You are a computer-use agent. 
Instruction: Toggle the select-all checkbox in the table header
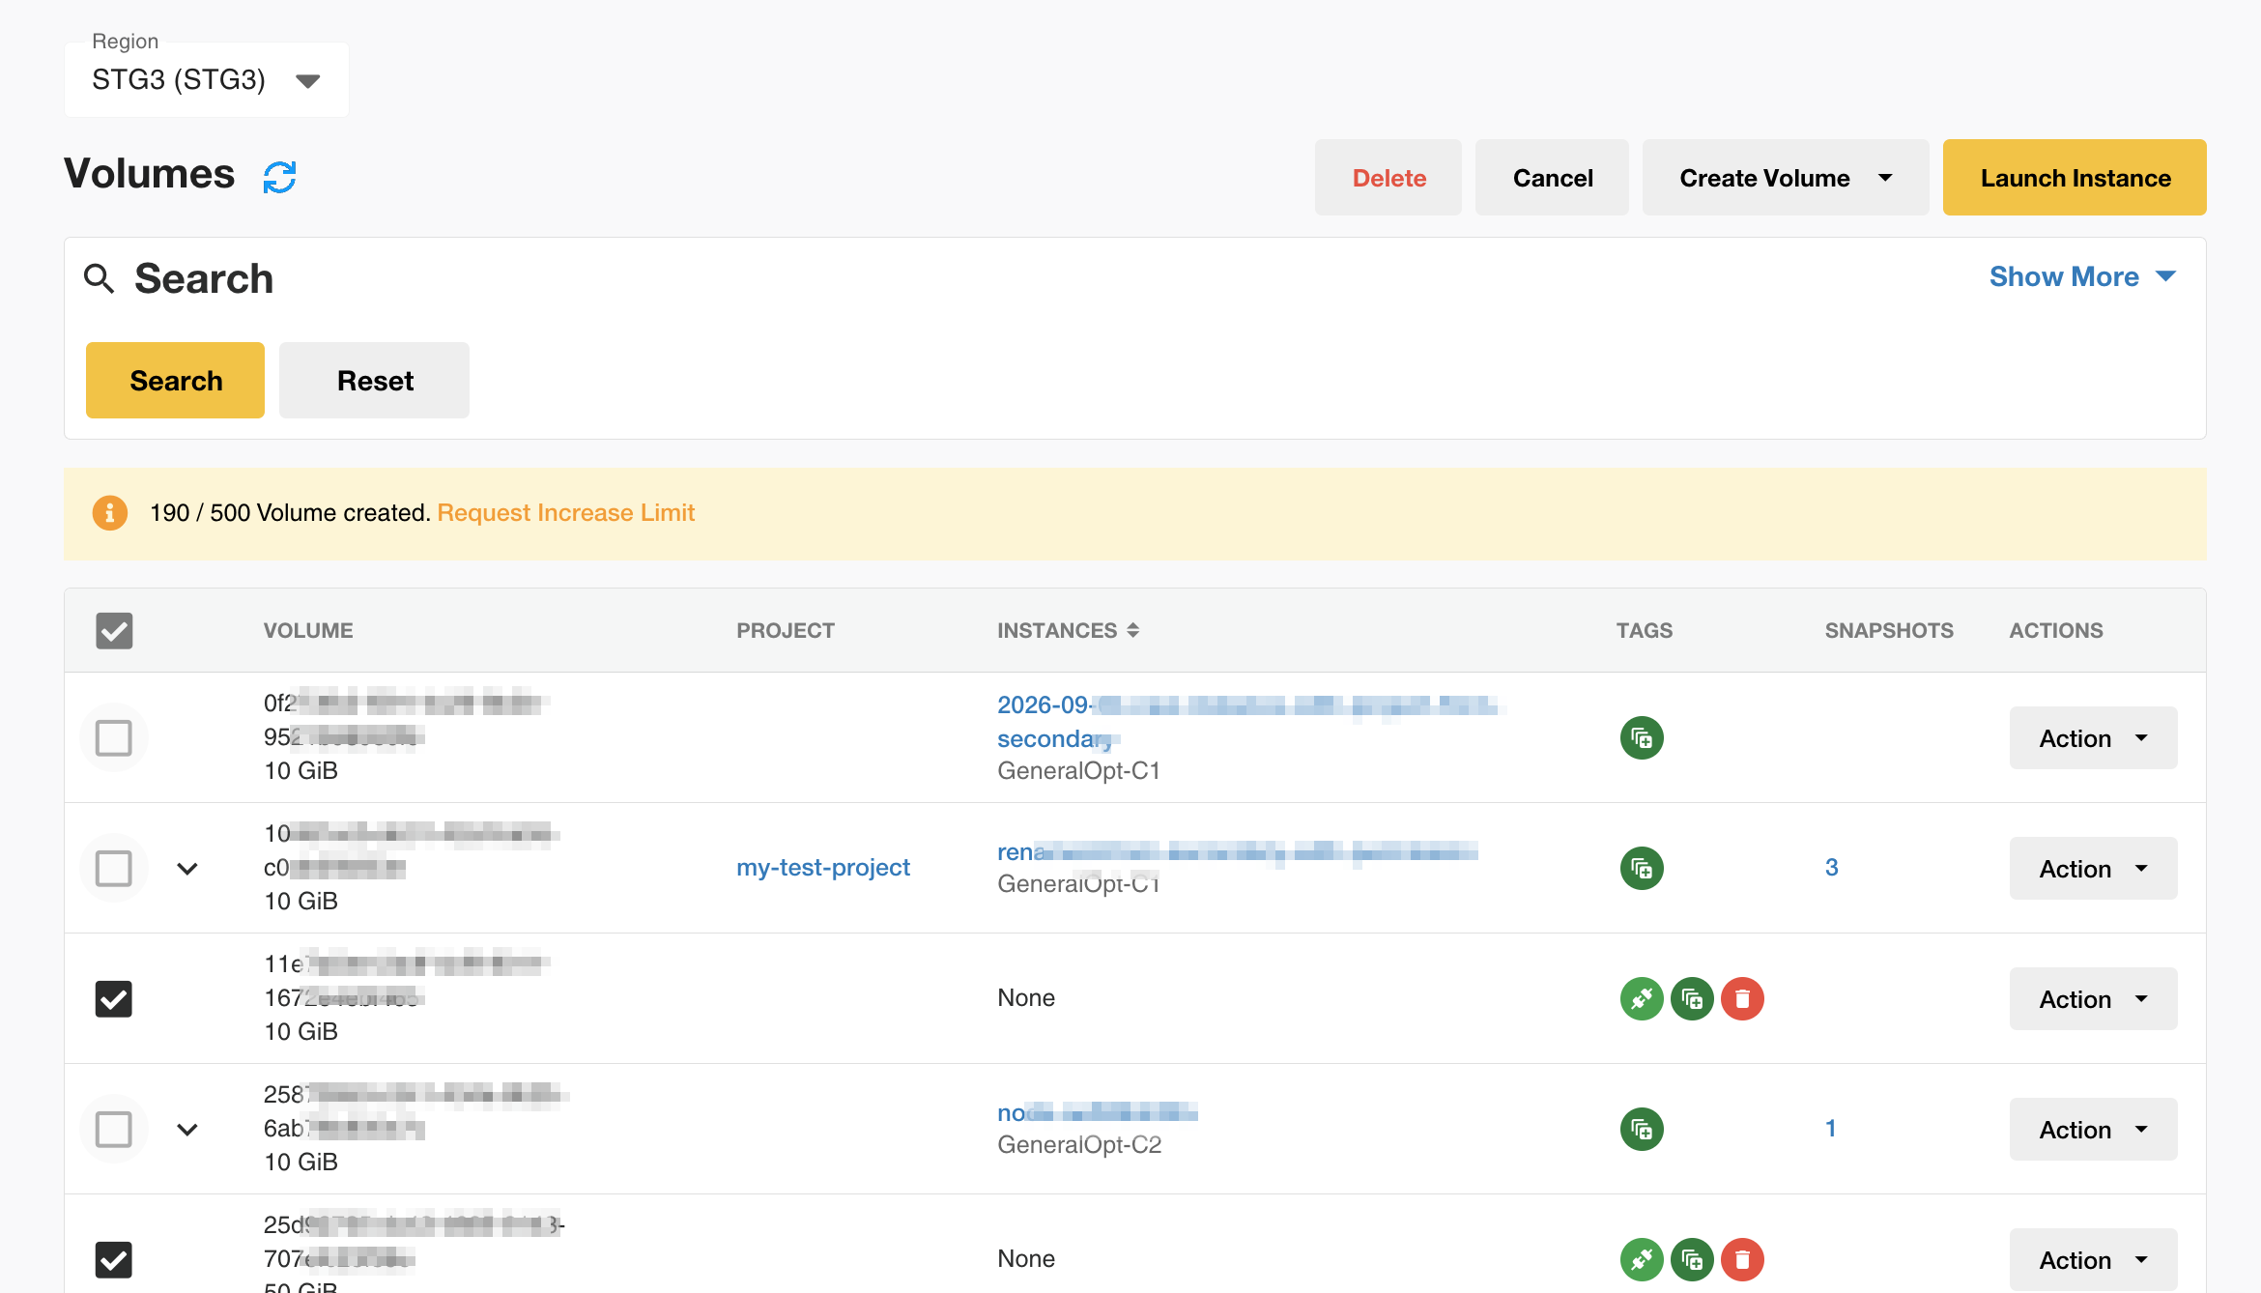[114, 631]
